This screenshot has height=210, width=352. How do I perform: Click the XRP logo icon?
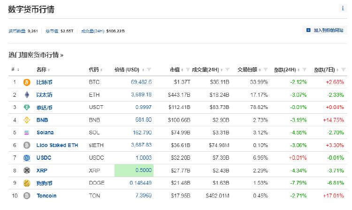click(x=27, y=170)
